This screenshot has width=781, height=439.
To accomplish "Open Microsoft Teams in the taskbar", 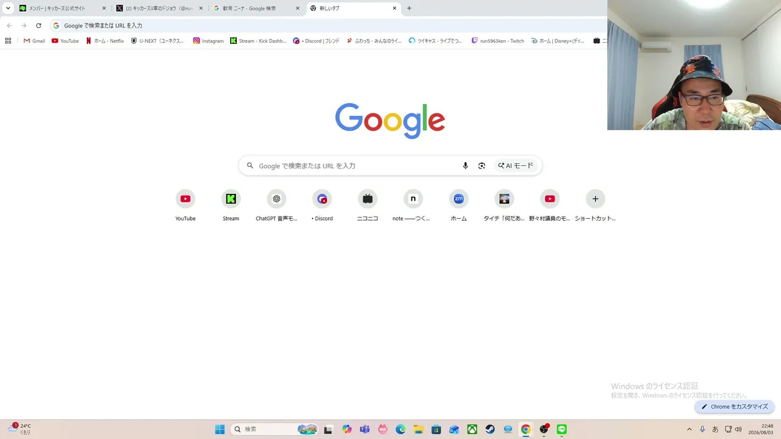I will coord(365,429).
